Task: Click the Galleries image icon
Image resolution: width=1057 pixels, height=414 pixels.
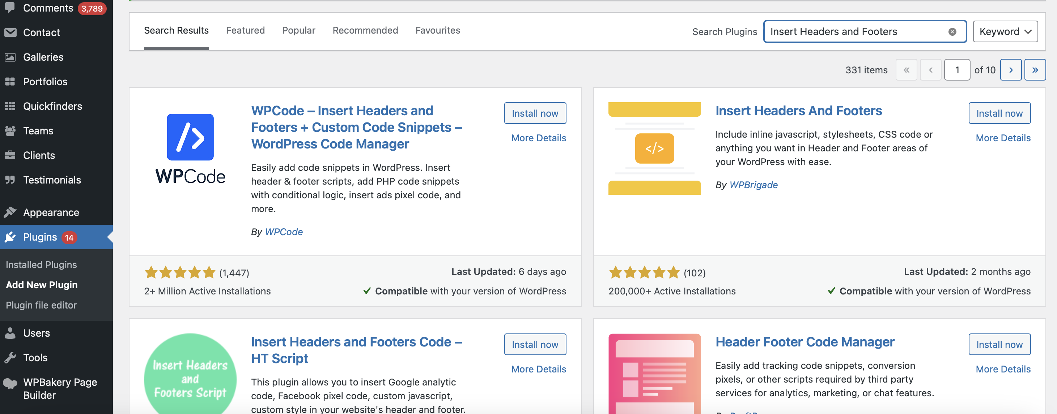Action: click(10, 57)
